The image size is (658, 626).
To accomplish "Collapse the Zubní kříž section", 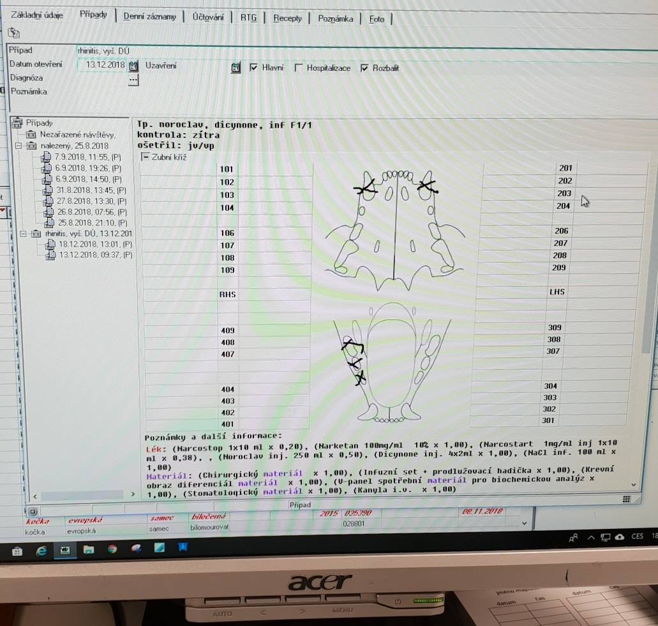I will click(145, 156).
